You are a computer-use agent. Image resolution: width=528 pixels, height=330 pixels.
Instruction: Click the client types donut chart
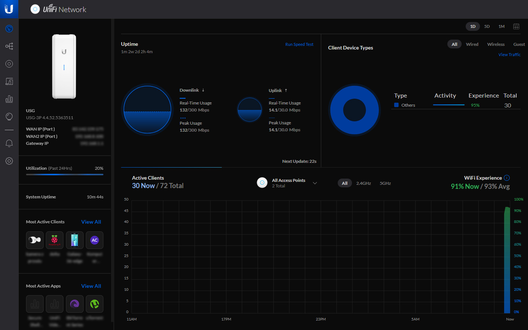coord(355,110)
